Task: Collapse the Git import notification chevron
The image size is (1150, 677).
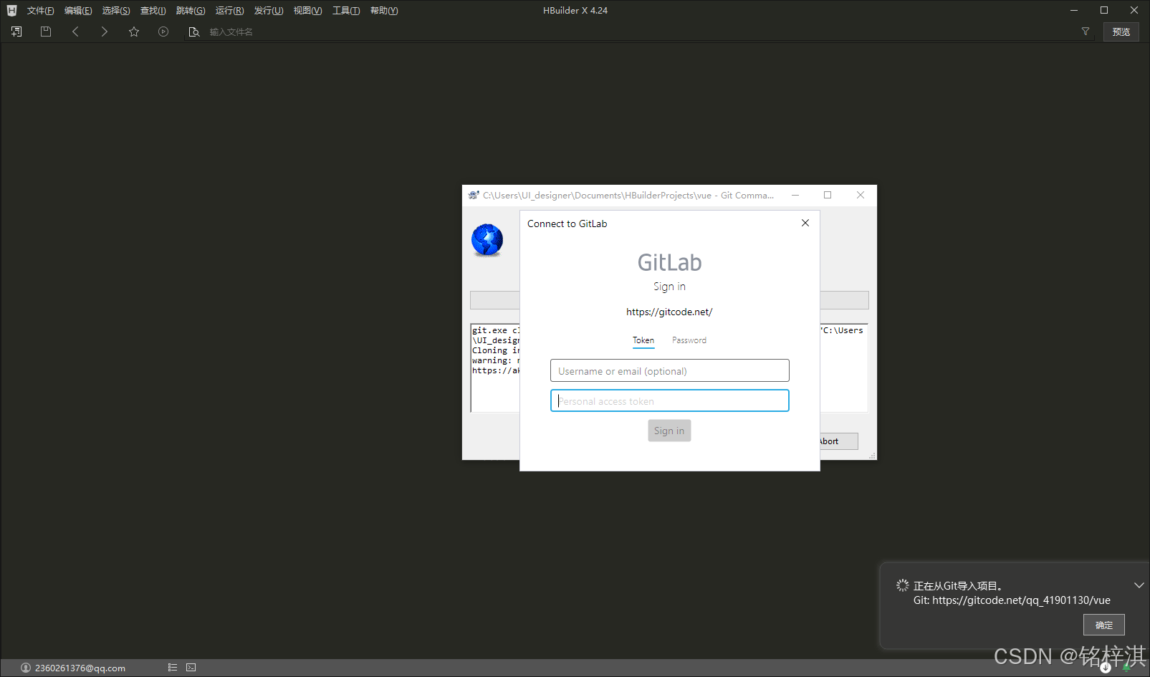Action: tap(1139, 585)
